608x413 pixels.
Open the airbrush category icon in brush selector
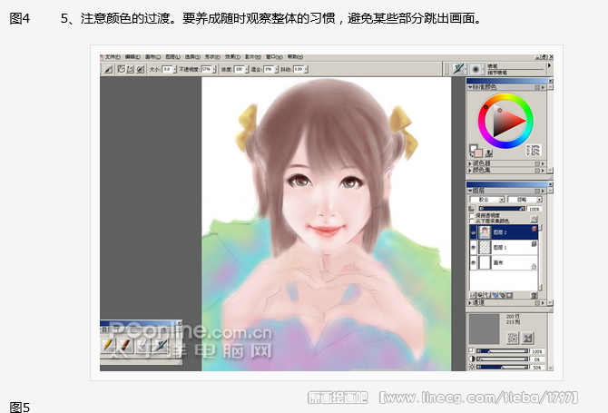pos(458,69)
